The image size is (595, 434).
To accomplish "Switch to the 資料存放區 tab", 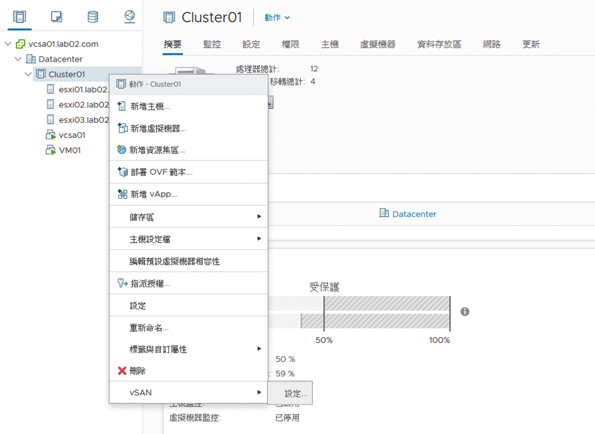I will click(439, 45).
